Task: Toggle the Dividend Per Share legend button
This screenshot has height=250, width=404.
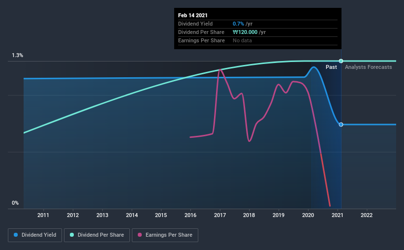Action: point(97,235)
